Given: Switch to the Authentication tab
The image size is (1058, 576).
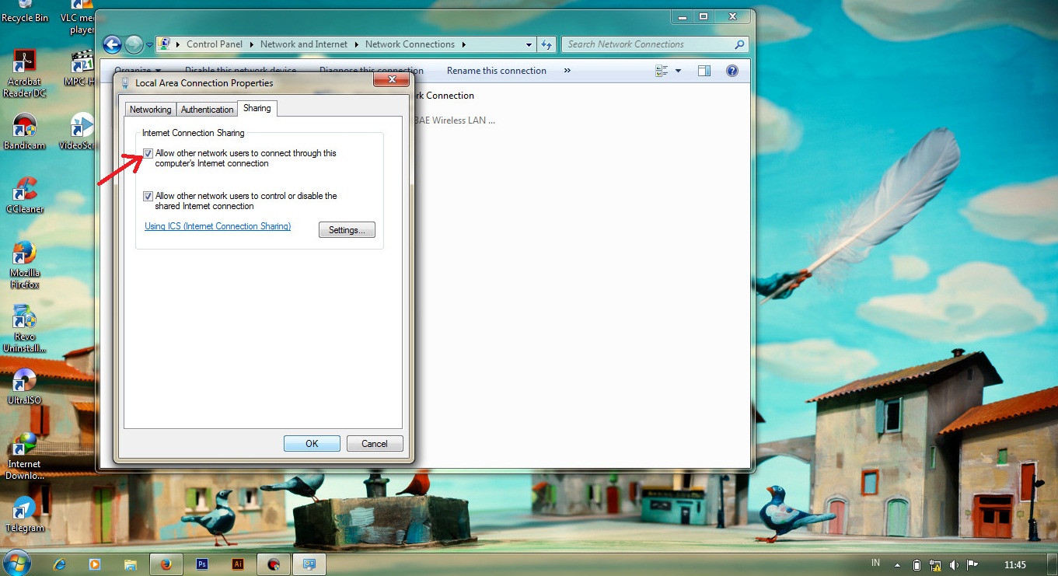Looking at the screenshot, I should coord(207,110).
